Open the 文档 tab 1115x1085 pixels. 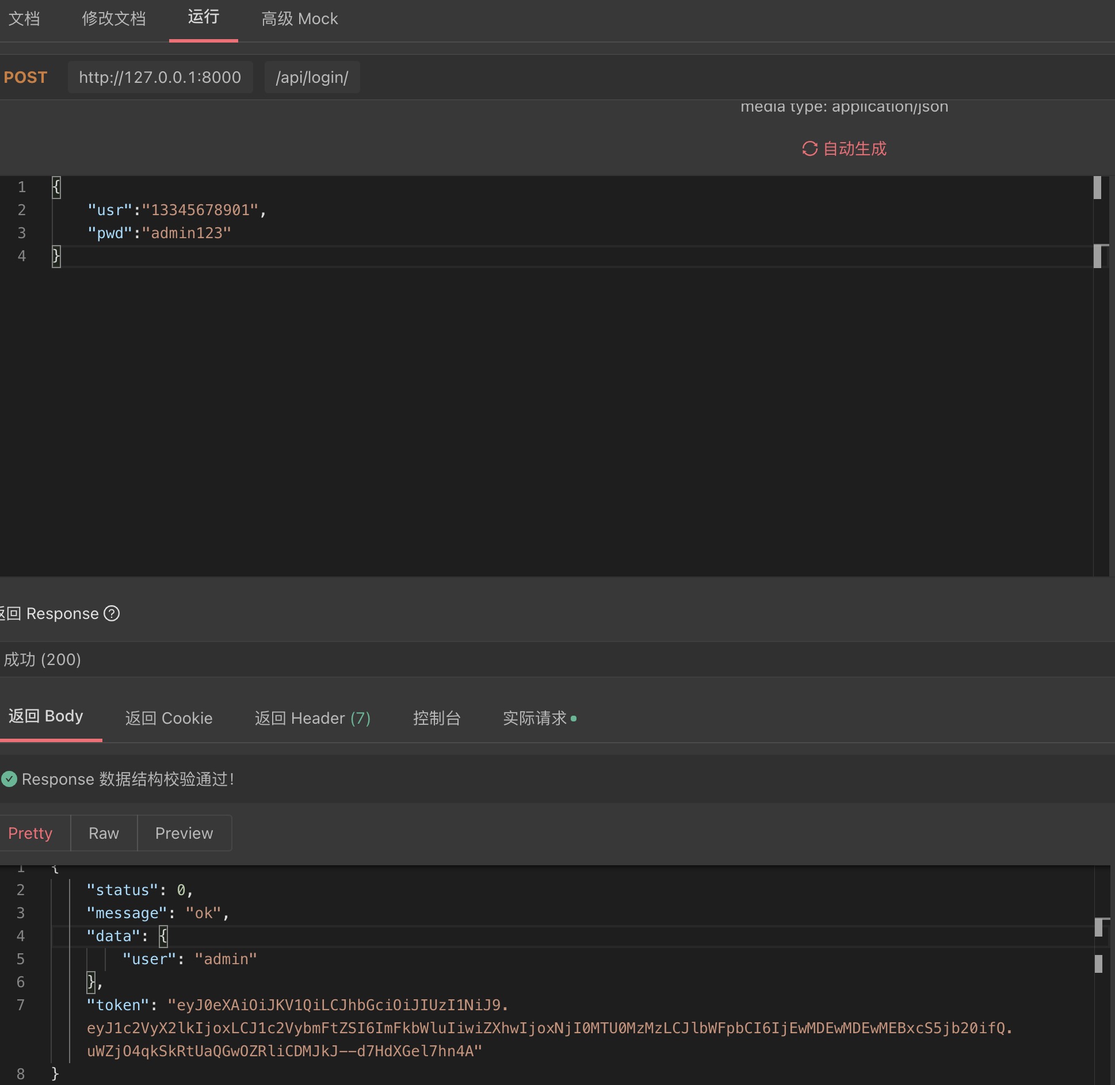(x=24, y=19)
